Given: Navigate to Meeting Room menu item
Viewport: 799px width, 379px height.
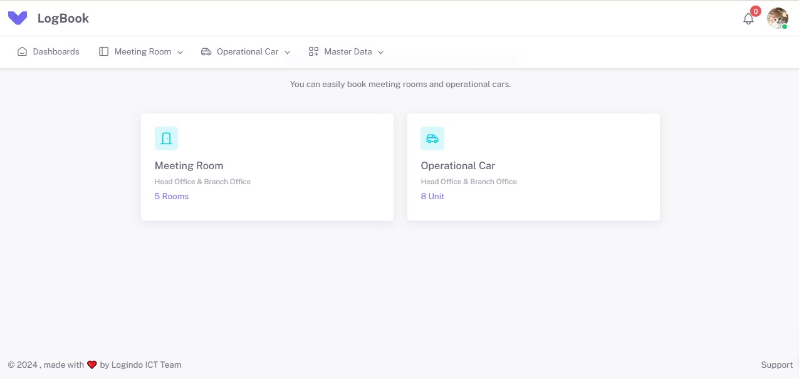Looking at the screenshot, I should click(x=142, y=51).
